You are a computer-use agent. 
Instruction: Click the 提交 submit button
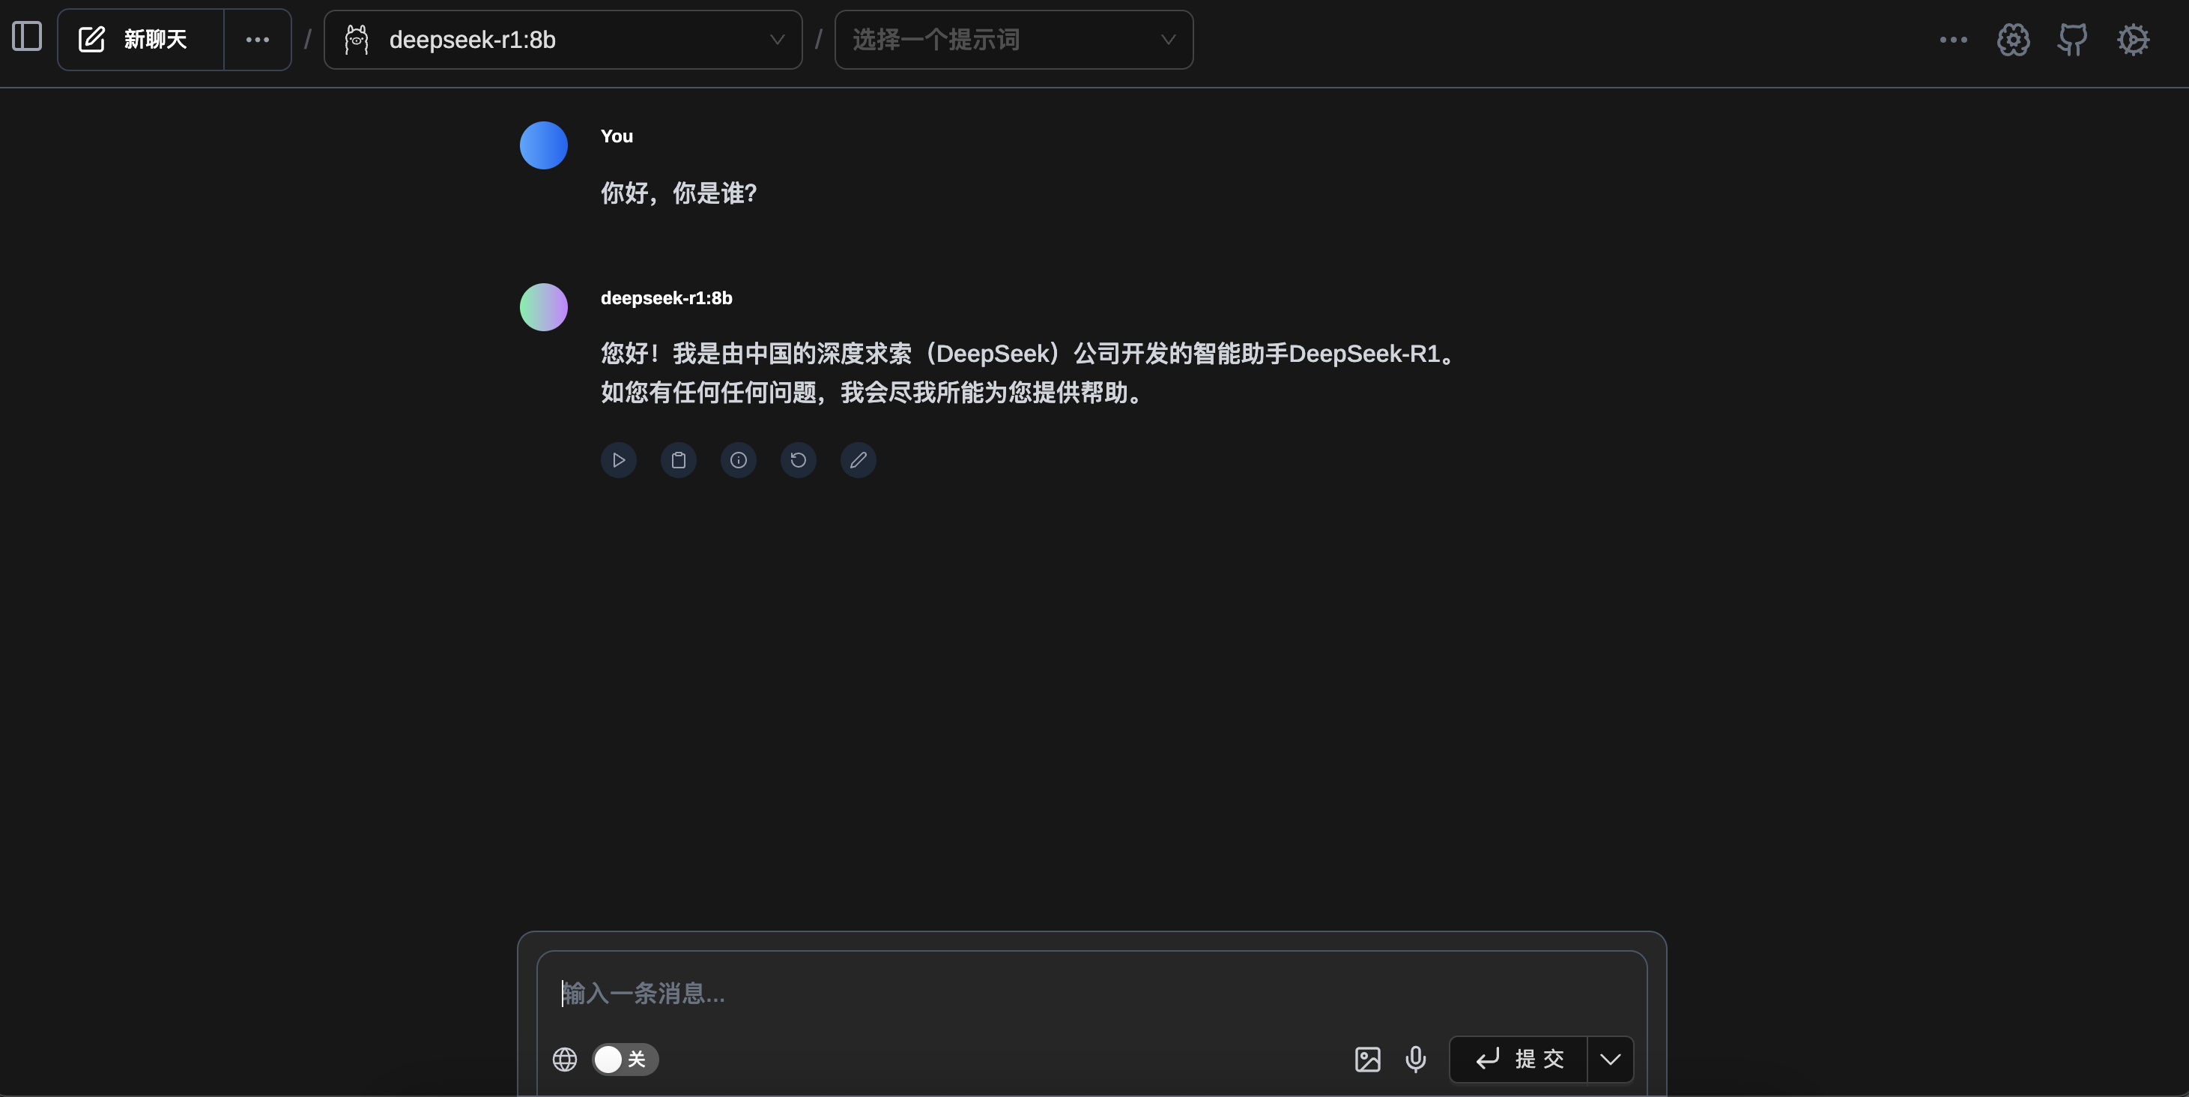[x=1519, y=1059]
